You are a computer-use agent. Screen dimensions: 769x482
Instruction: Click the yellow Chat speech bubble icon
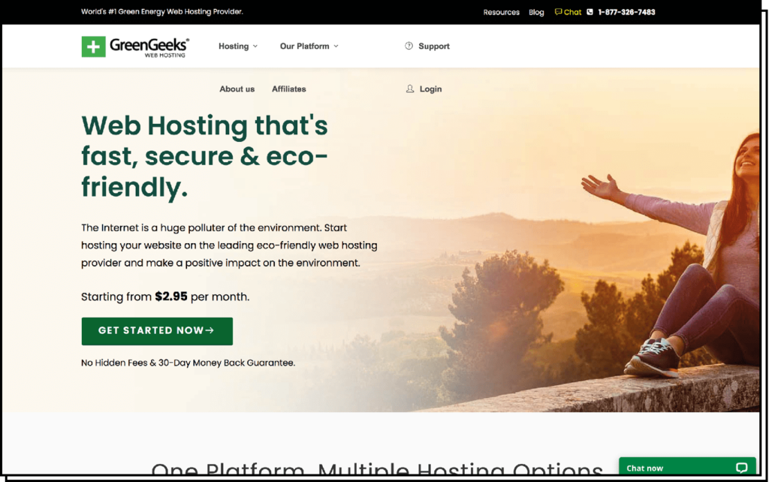coord(558,12)
